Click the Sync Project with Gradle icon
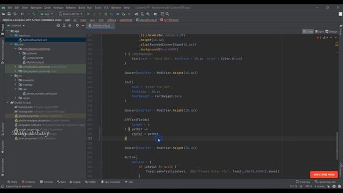343x193 pixels. (x=136, y=14)
